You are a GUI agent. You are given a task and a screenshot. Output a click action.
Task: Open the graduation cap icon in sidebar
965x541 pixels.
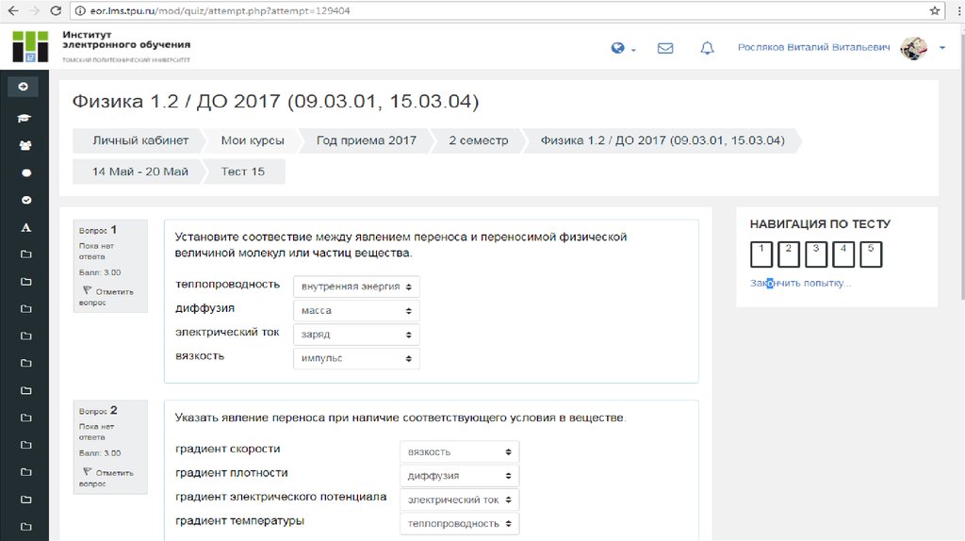(x=25, y=118)
